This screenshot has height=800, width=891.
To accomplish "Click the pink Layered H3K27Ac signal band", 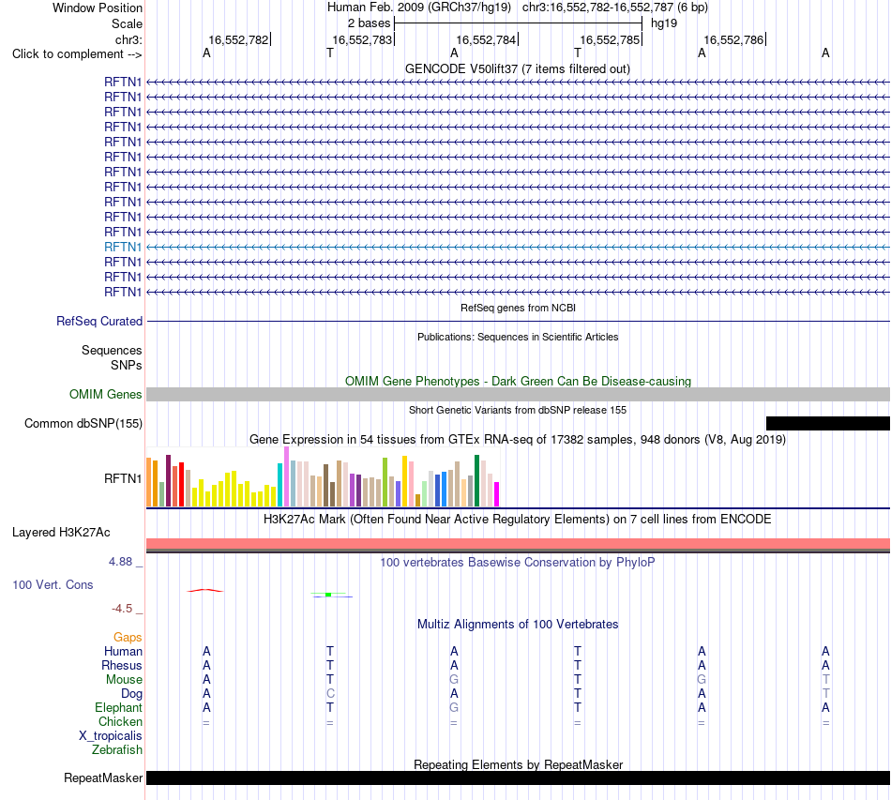I will click(518, 544).
